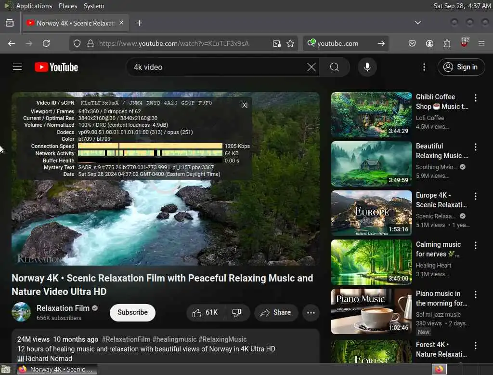This screenshot has width=493, height=375.
Task: Close stats for nerds panel
Action: (244, 105)
